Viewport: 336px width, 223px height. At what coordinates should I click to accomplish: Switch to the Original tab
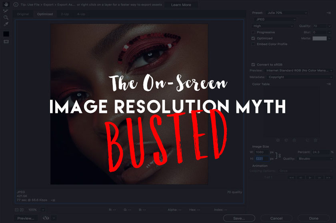[x=23, y=14]
